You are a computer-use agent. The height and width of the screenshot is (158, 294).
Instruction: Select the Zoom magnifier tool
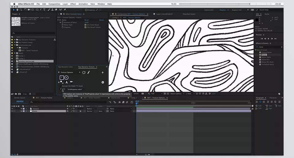click(x=21, y=10)
